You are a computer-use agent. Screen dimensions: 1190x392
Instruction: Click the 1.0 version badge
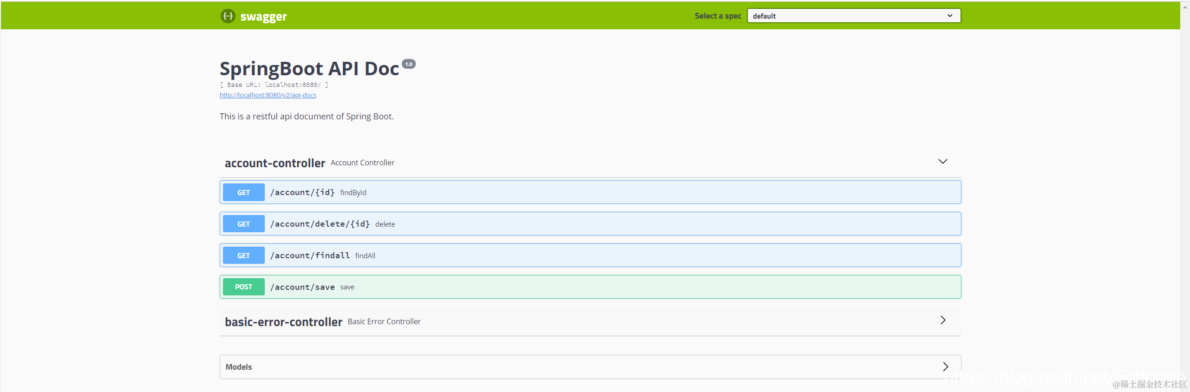pyautogui.click(x=409, y=64)
